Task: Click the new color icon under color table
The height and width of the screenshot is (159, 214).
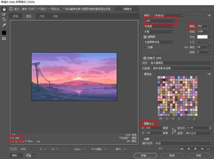Action: tap(188, 119)
